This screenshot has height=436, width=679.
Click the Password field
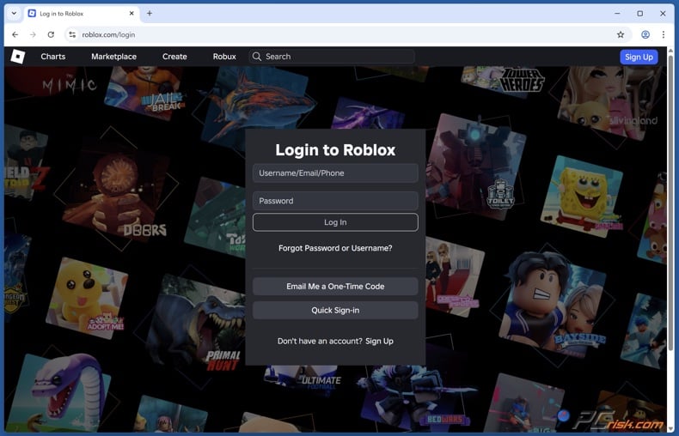click(x=335, y=201)
